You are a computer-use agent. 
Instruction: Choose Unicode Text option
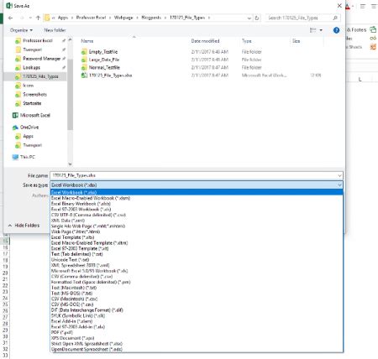(197, 260)
